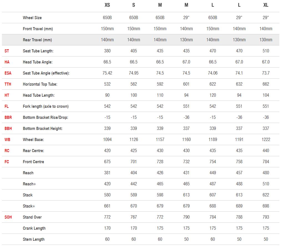This screenshot has height=246, width=281.
Task: Click the Stem Length row label
Action: tap(34, 239)
